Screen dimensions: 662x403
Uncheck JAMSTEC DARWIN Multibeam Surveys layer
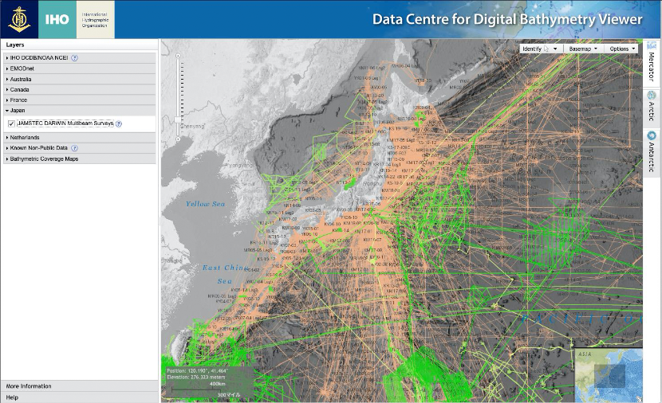pyautogui.click(x=11, y=124)
